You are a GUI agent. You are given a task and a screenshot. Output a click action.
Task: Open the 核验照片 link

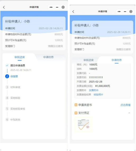[99, 95]
